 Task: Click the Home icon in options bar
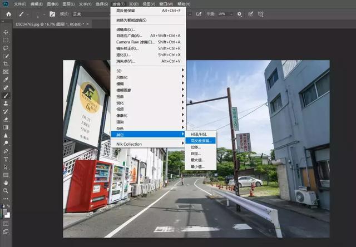tap(9, 14)
